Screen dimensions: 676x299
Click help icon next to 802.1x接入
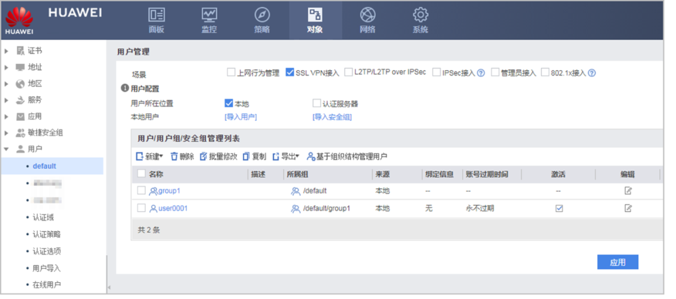[x=592, y=73]
